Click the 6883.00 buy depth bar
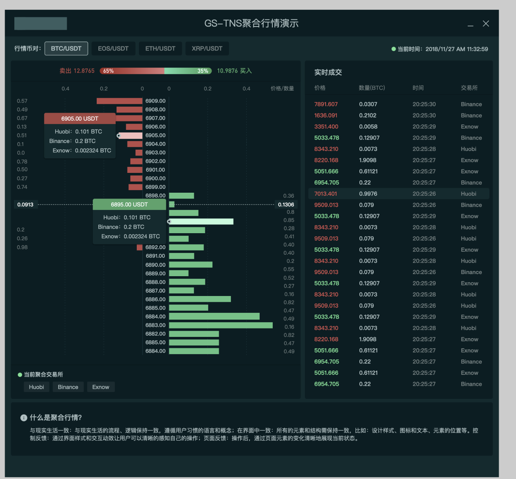 coord(220,325)
